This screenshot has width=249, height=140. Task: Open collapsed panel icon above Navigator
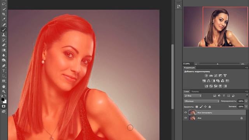179,6
